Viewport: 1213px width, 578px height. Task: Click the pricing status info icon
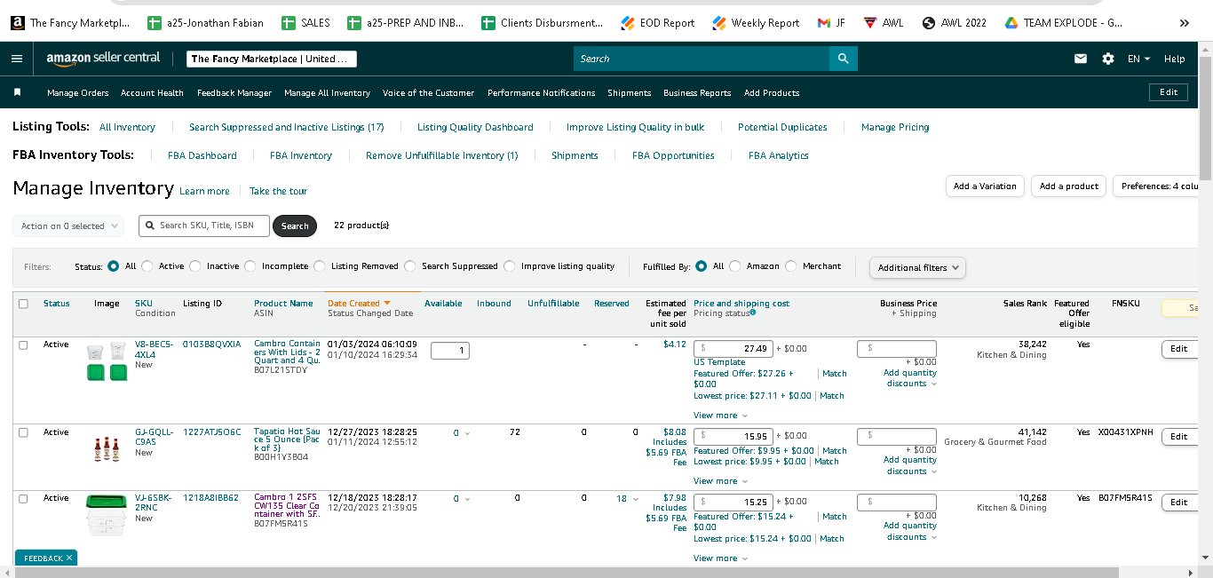click(753, 313)
